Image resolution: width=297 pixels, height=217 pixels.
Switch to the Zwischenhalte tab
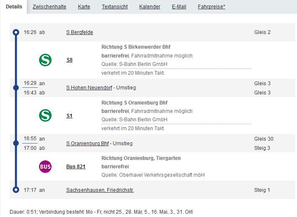(49, 7)
